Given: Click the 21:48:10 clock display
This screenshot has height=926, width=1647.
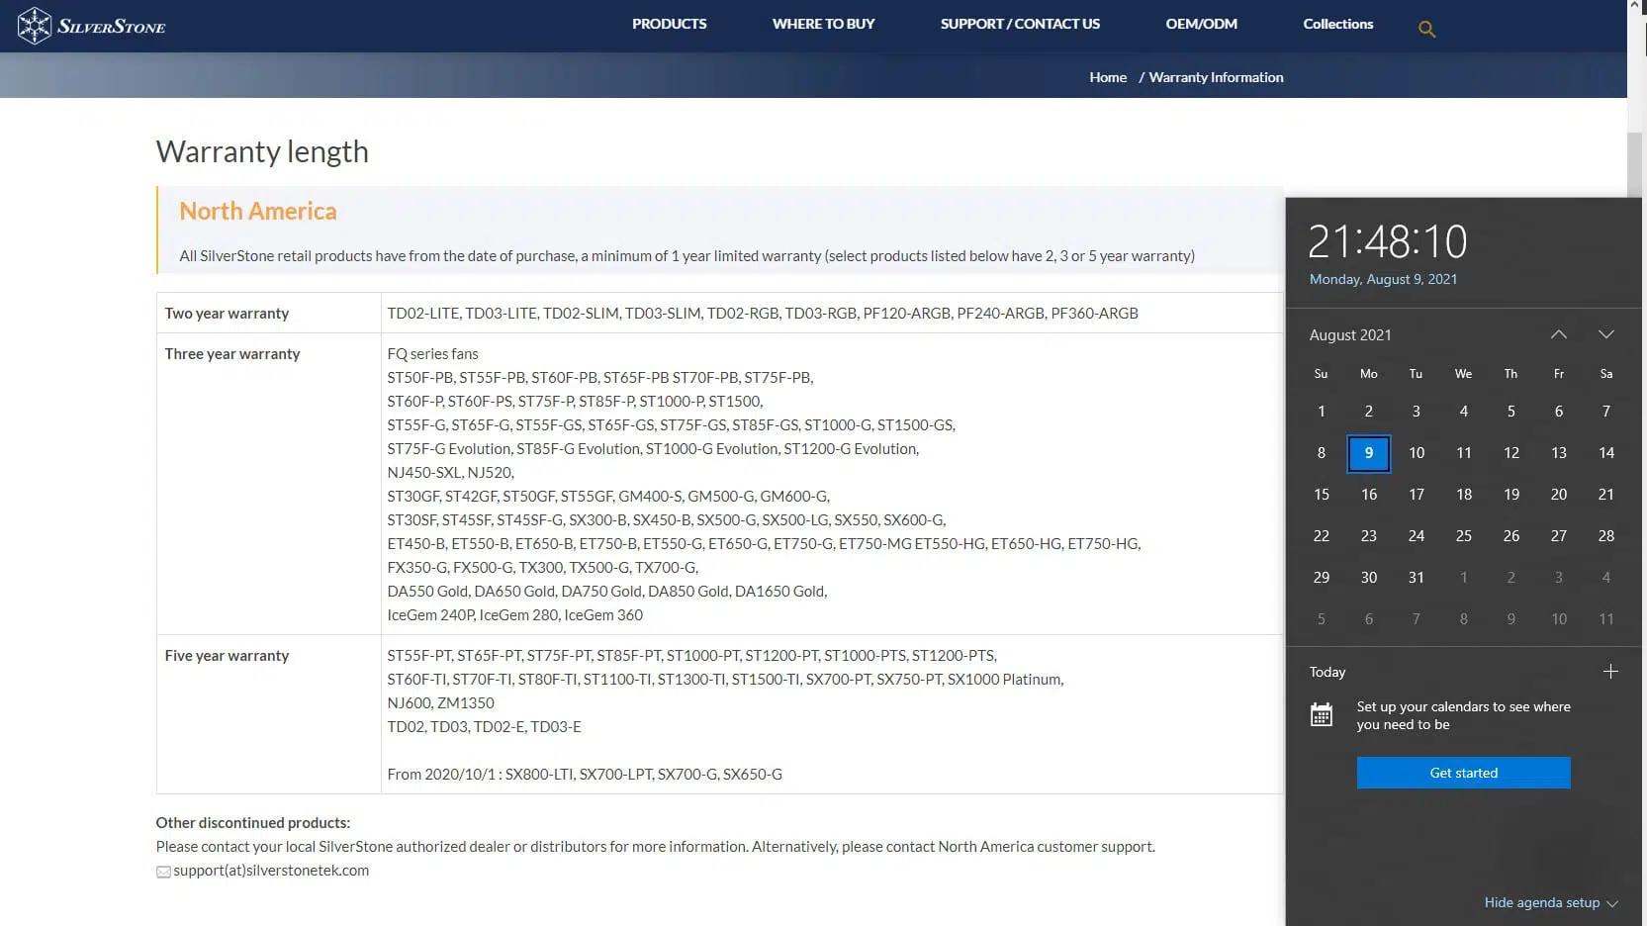Looking at the screenshot, I should (x=1387, y=241).
